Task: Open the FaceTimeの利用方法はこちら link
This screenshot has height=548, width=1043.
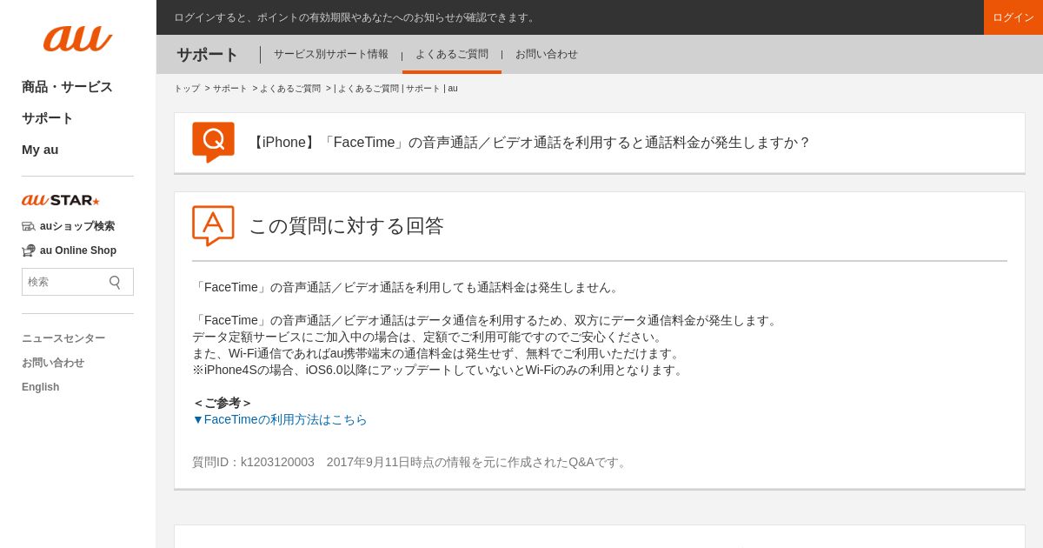Action: click(x=280, y=419)
